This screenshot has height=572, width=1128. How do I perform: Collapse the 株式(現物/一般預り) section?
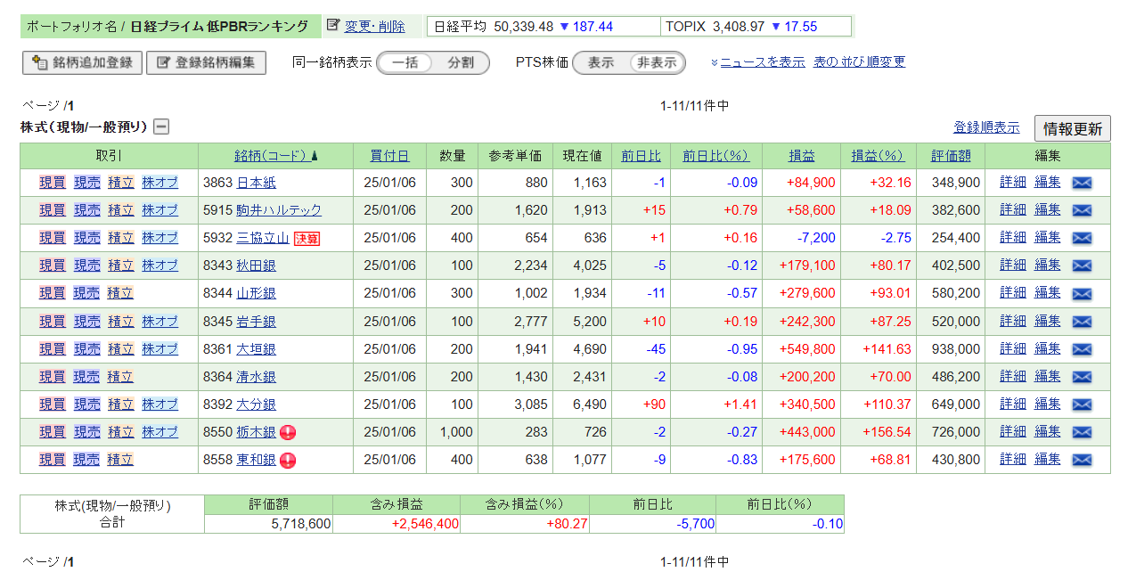161,127
